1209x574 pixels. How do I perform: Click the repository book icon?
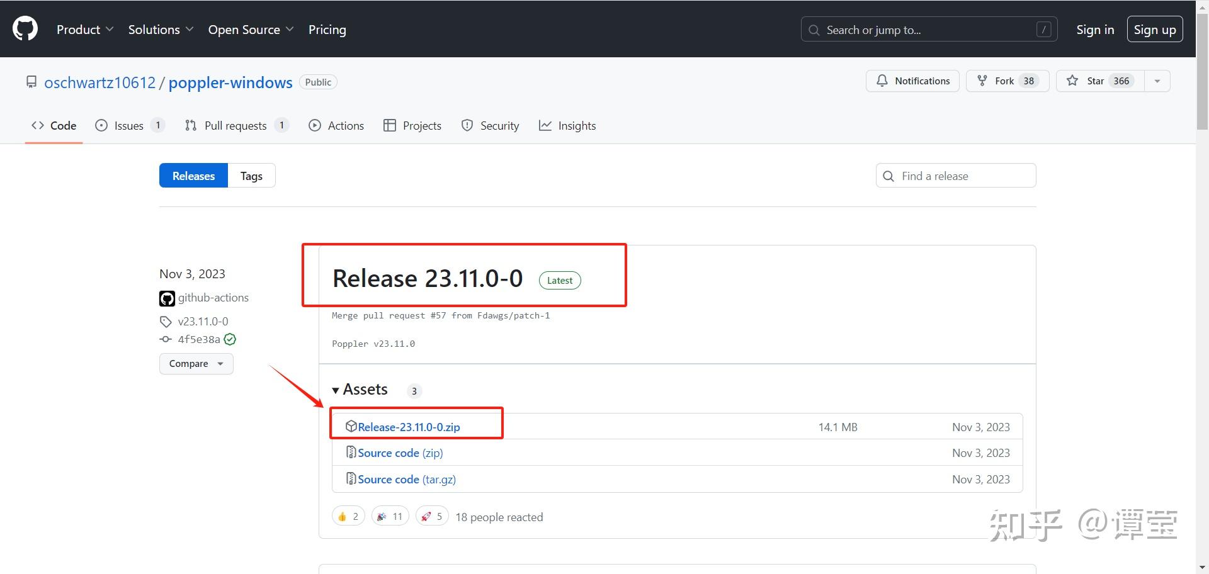click(31, 82)
